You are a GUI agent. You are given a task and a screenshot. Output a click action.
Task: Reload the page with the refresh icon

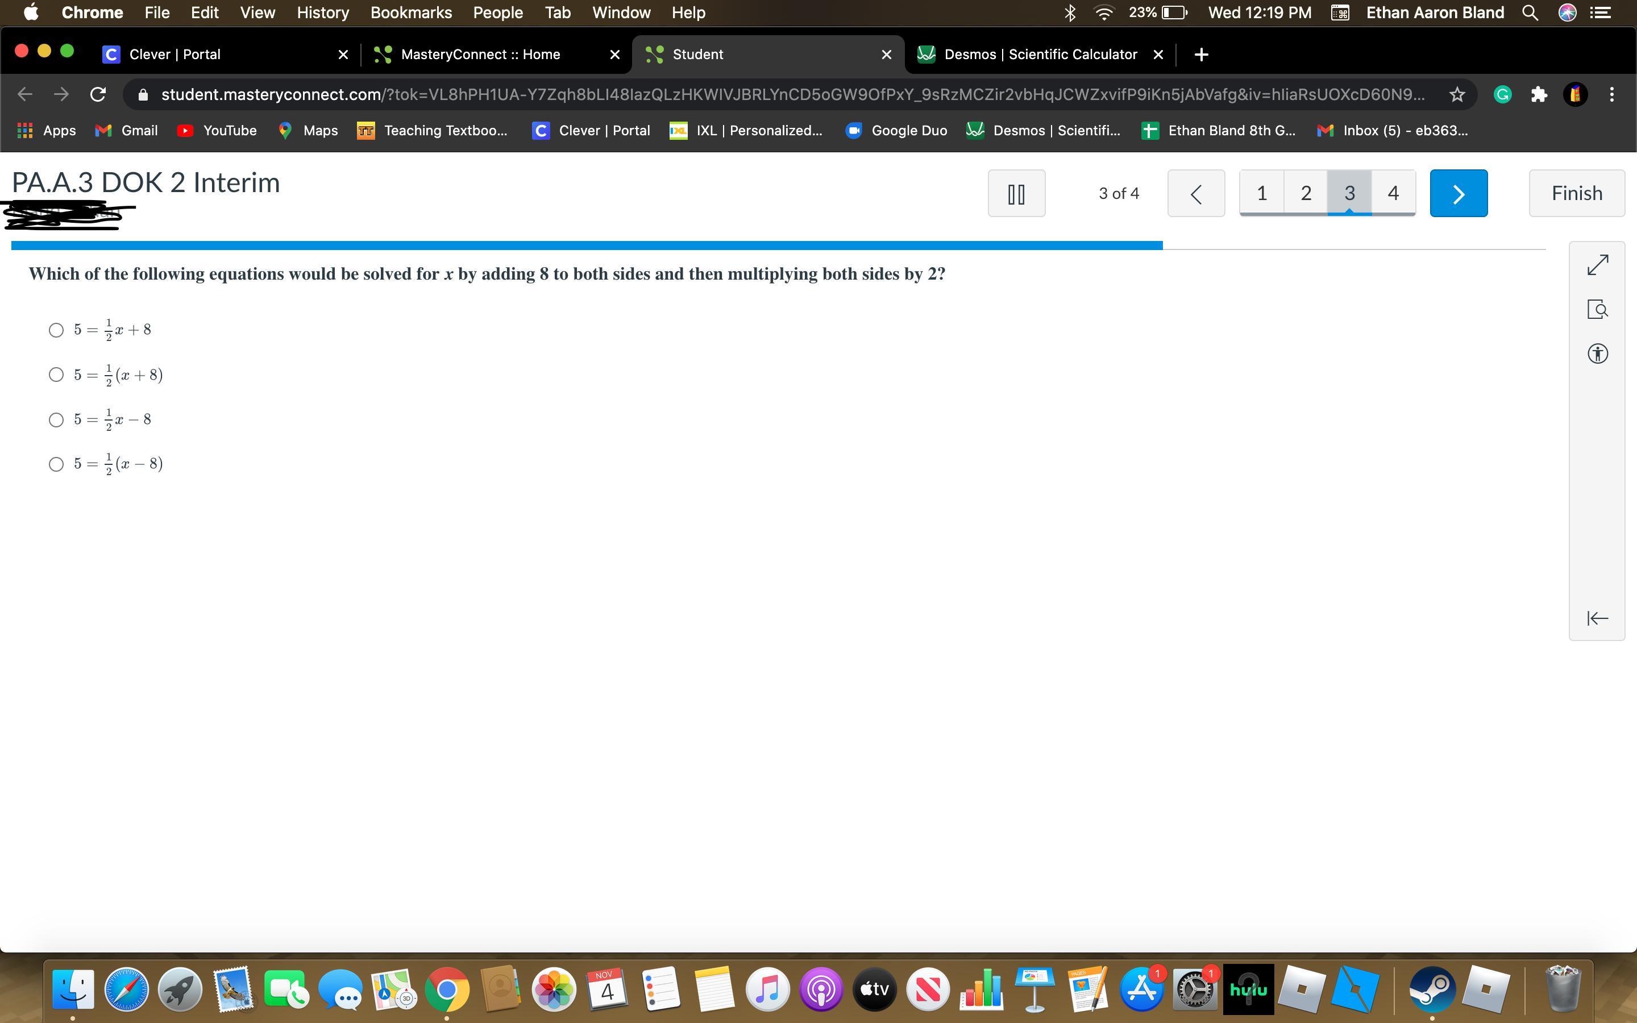98,95
